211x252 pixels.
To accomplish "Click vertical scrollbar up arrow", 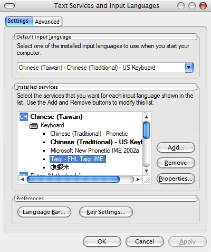I will point(146,117).
